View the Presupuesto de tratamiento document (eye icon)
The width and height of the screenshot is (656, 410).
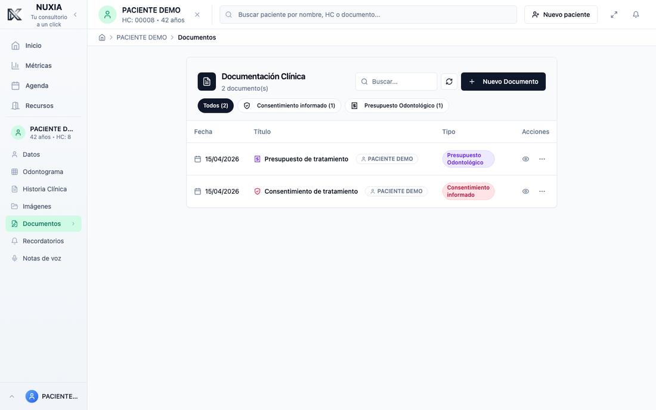pyautogui.click(x=525, y=159)
